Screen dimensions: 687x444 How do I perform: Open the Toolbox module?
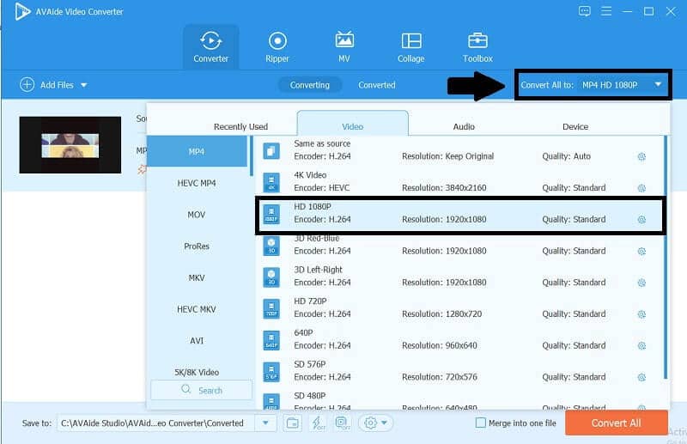coord(477,47)
